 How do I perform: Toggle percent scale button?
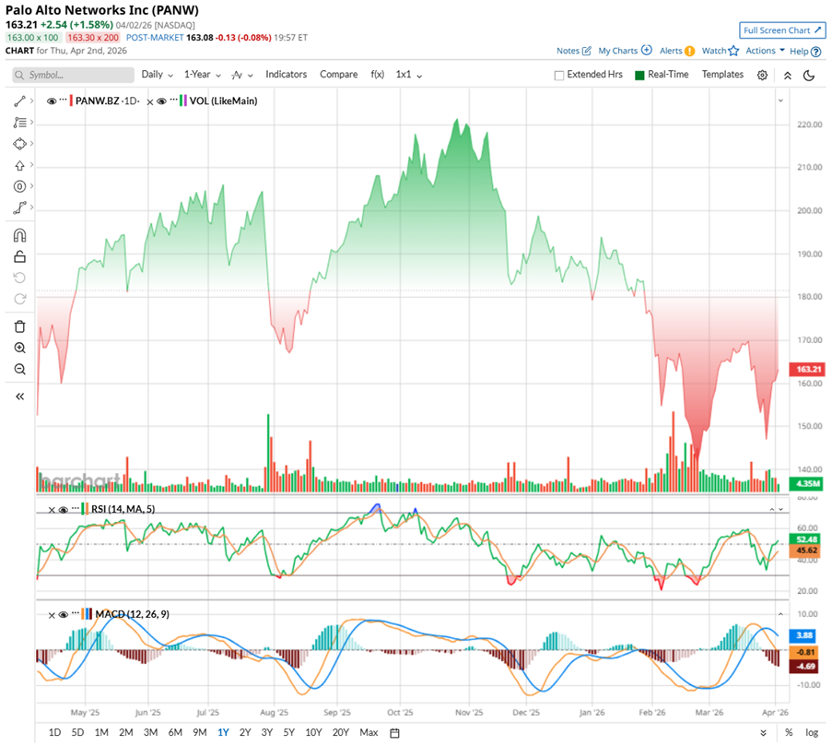pyautogui.click(x=789, y=733)
